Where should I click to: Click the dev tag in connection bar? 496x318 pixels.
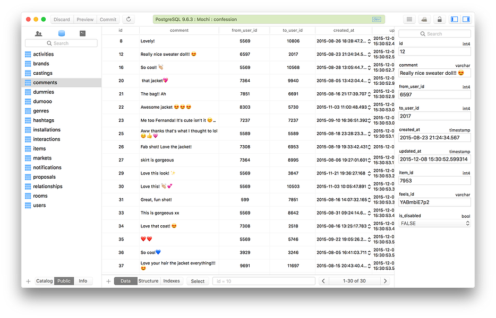(x=377, y=19)
